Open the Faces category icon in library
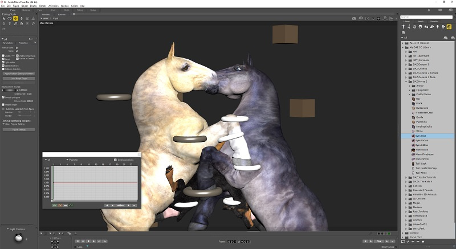Viewport: 456px width, 249px height. pyautogui.click(x=415, y=27)
